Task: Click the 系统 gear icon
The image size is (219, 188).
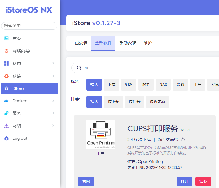Action: tap(7, 76)
